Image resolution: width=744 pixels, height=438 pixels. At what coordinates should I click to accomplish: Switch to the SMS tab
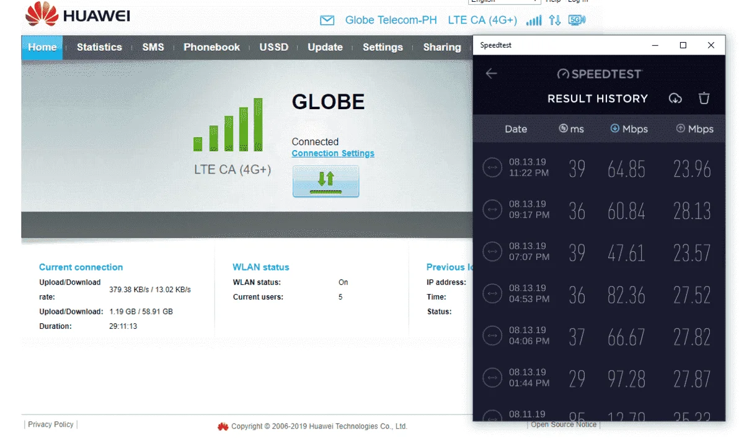coord(153,47)
